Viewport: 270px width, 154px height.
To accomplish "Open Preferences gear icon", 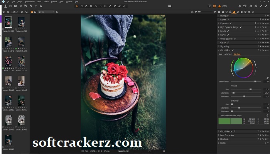I will pos(240,6).
